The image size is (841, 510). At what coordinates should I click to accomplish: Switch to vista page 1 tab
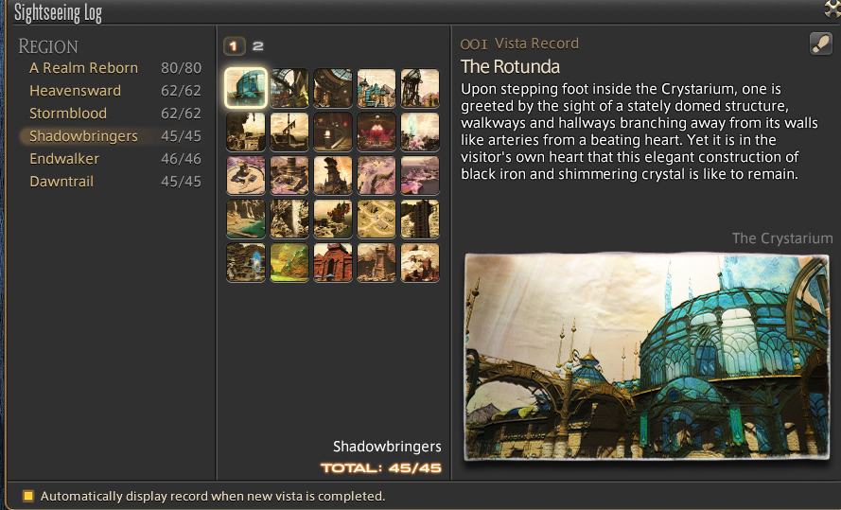click(x=234, y=46)
